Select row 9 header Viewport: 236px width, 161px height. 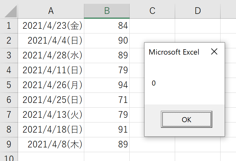coord(9,145)
